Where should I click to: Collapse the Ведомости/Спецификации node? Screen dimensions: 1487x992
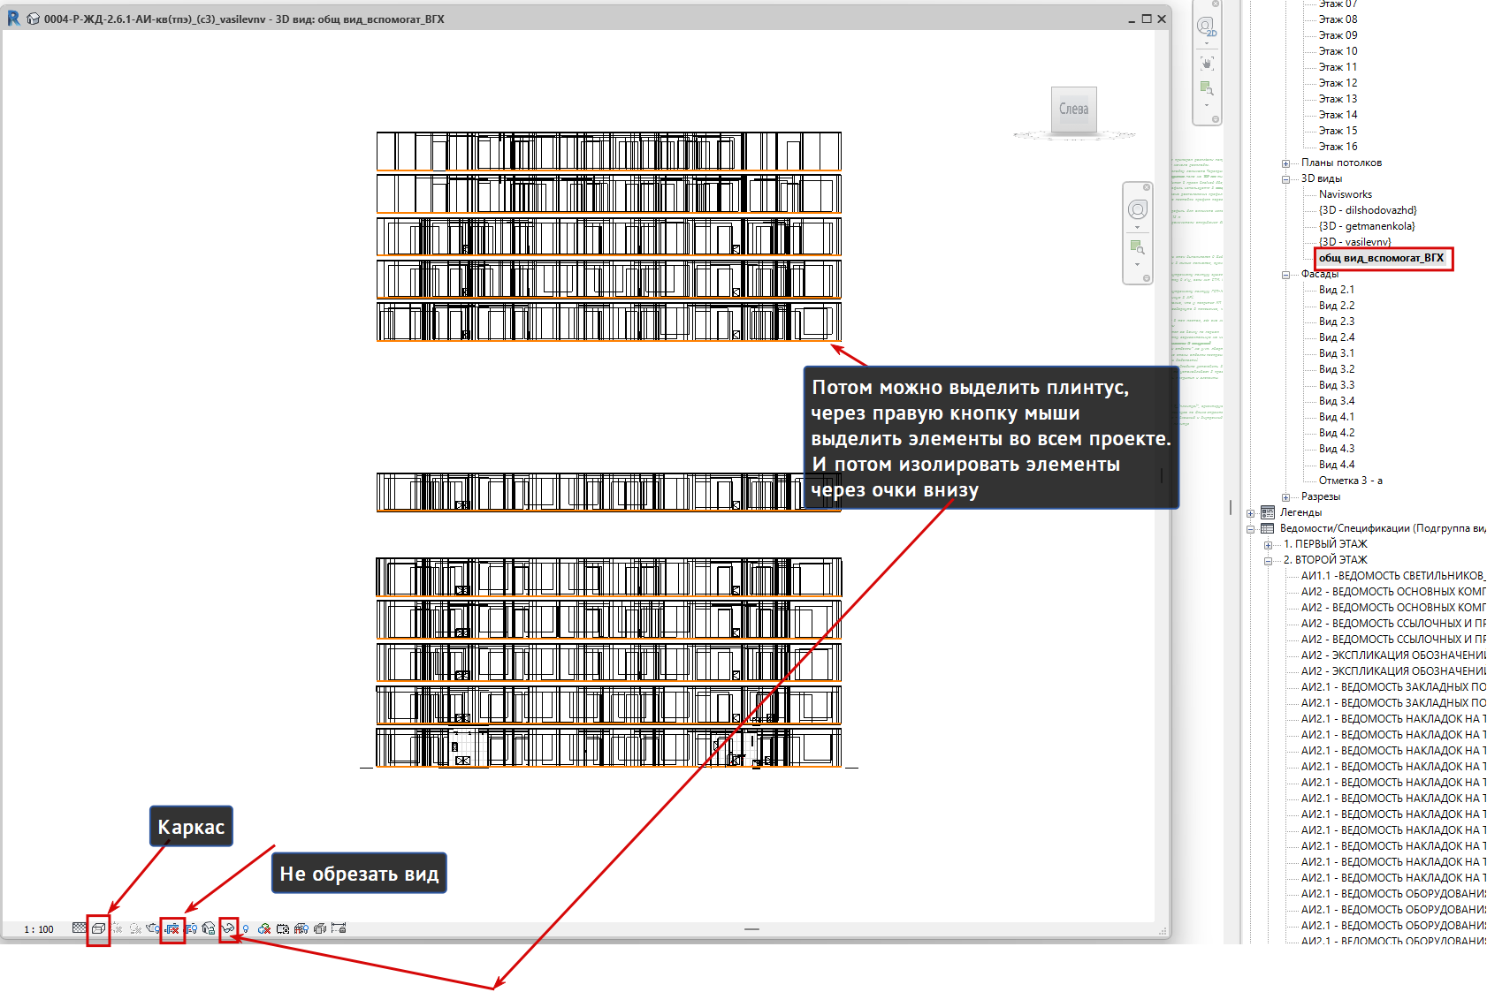(x=1250, y=529)
